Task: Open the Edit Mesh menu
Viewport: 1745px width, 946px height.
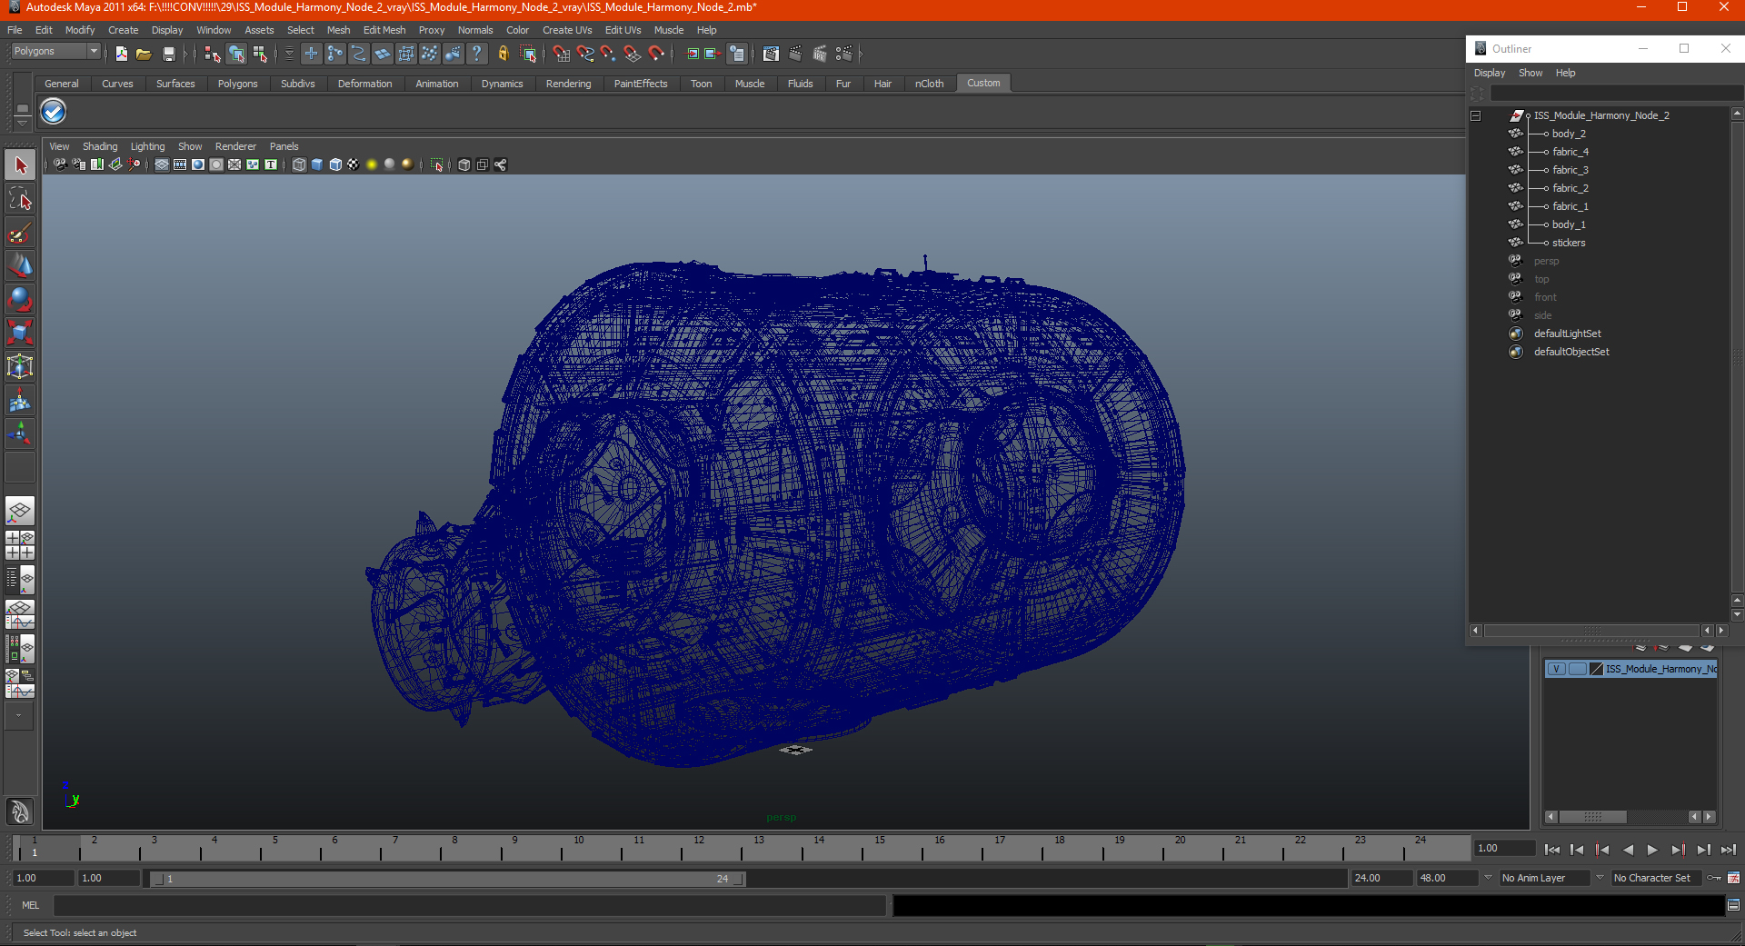Action: point(384,30)
